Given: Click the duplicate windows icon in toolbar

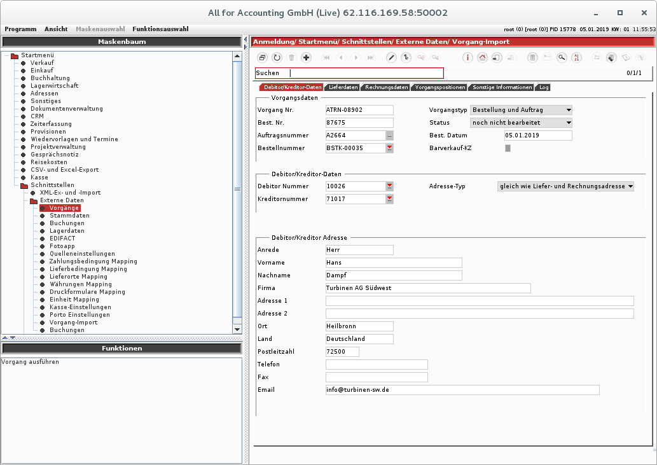Looking at the screenshot, I should pyautogui.click(x=263, y=58).
